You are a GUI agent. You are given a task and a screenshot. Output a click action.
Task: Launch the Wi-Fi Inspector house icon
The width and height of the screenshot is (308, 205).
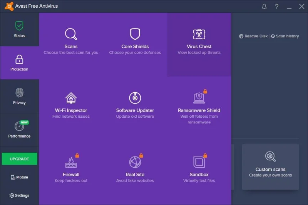[x=71, y=98]
